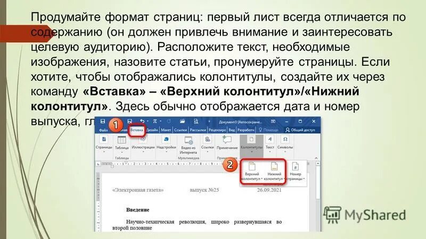The width and height of the screenshot is (426, 239).
Task: Open the Иллюстрации group icon
Action: click(x=143, y=139)
